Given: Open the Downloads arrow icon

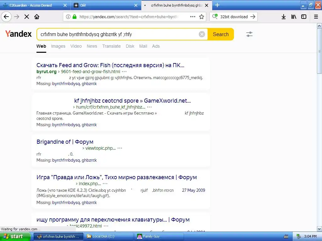Looking at the screenshot, I should [x=284, y=17].
